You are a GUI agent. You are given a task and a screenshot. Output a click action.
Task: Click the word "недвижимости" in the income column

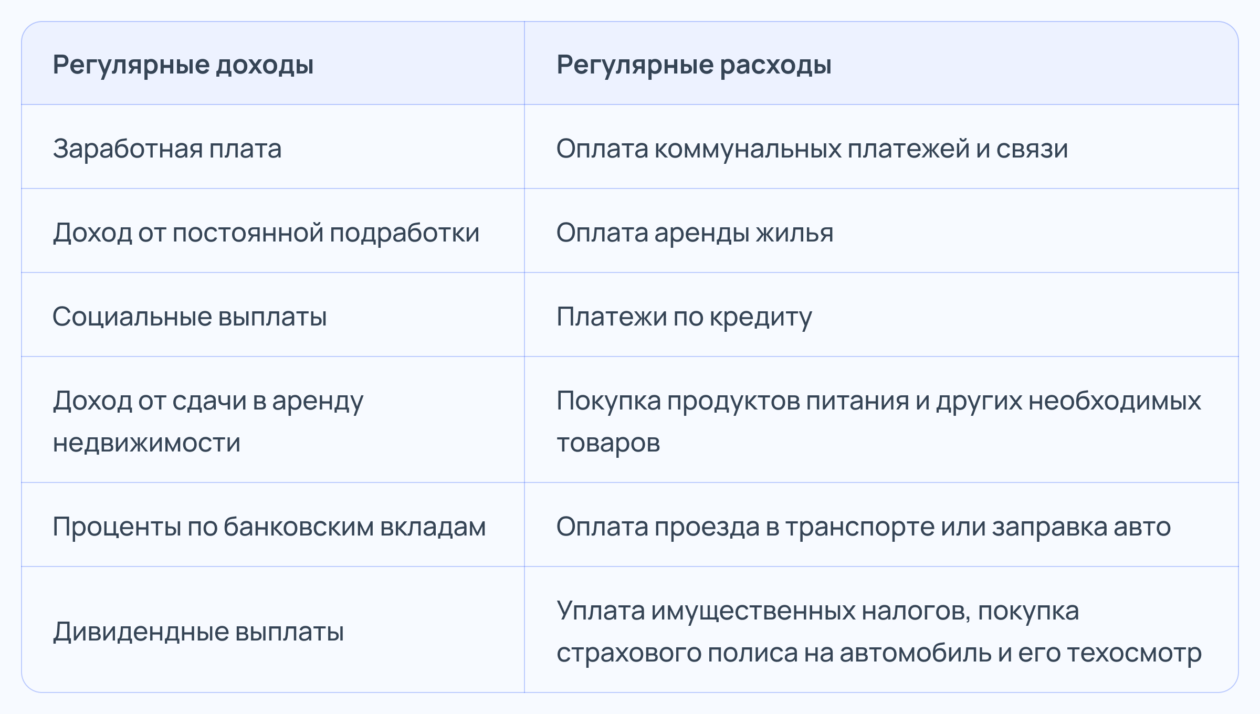pos(146,443)
